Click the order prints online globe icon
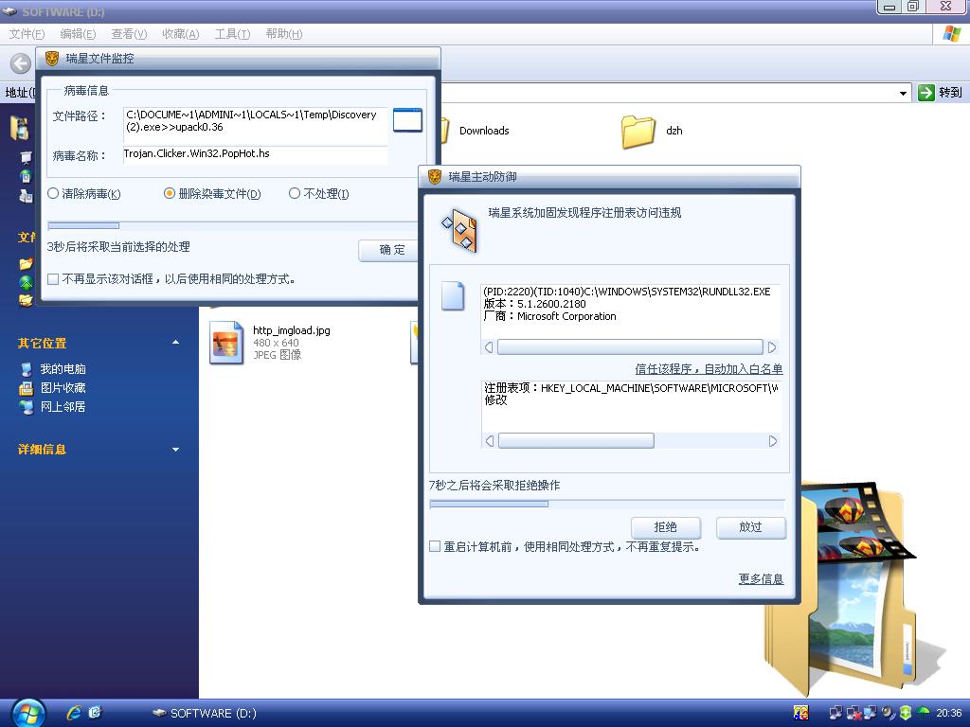Viewport: 970px width, 727px height. tap(26, 177)
